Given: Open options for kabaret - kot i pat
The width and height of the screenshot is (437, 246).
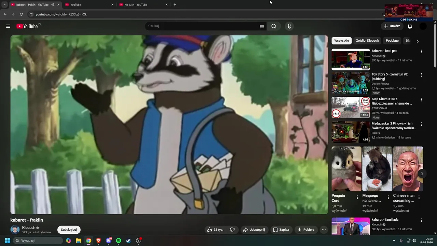Looking at the screenshot, I should 421,52.
